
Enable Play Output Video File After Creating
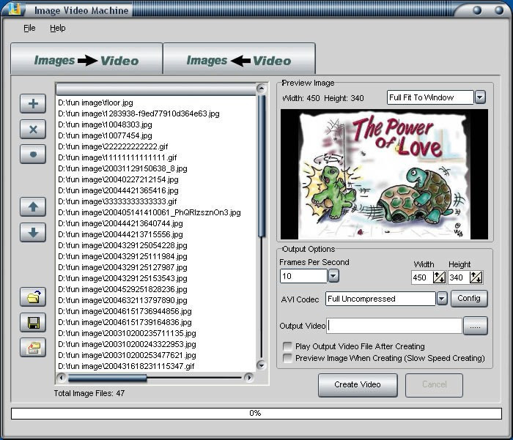(x=287, y=346)
